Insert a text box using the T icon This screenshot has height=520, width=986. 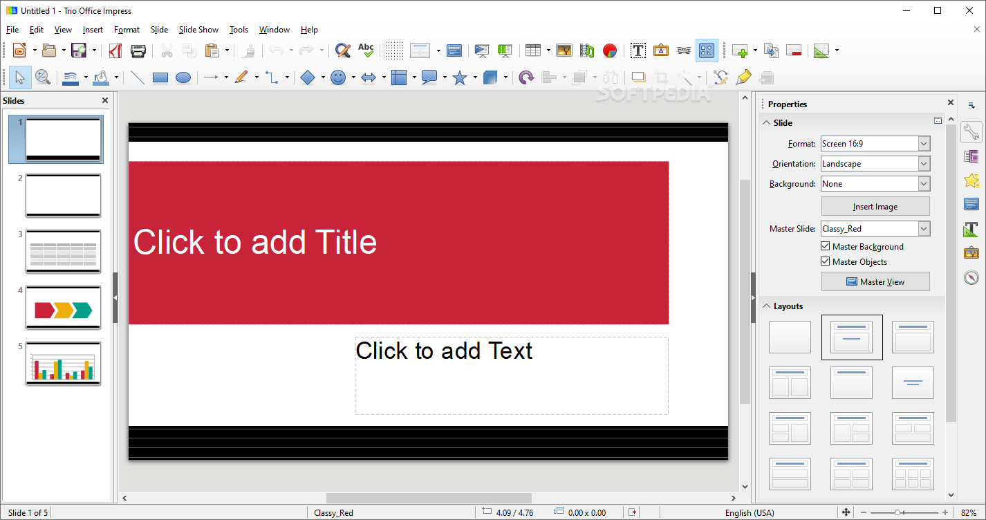pos(638,50)
